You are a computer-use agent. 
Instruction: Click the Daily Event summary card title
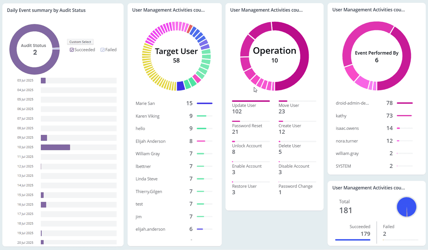click(x=46, y=10)
